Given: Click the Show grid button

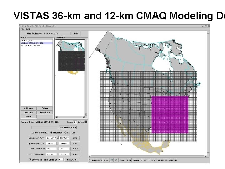Looking at the screenshot, I should (x=28, y=116).
